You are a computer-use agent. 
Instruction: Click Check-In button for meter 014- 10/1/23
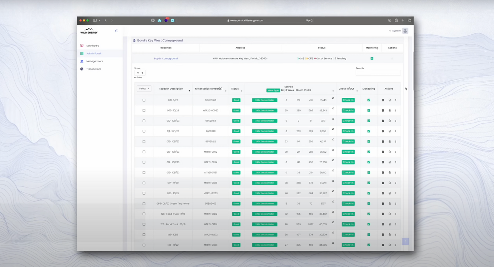(x=348, y=162)
